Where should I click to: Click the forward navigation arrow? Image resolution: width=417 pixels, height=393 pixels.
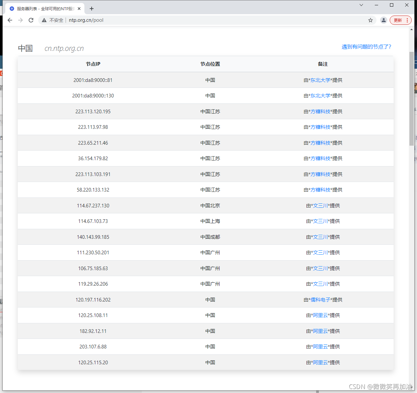coord(20,20)
